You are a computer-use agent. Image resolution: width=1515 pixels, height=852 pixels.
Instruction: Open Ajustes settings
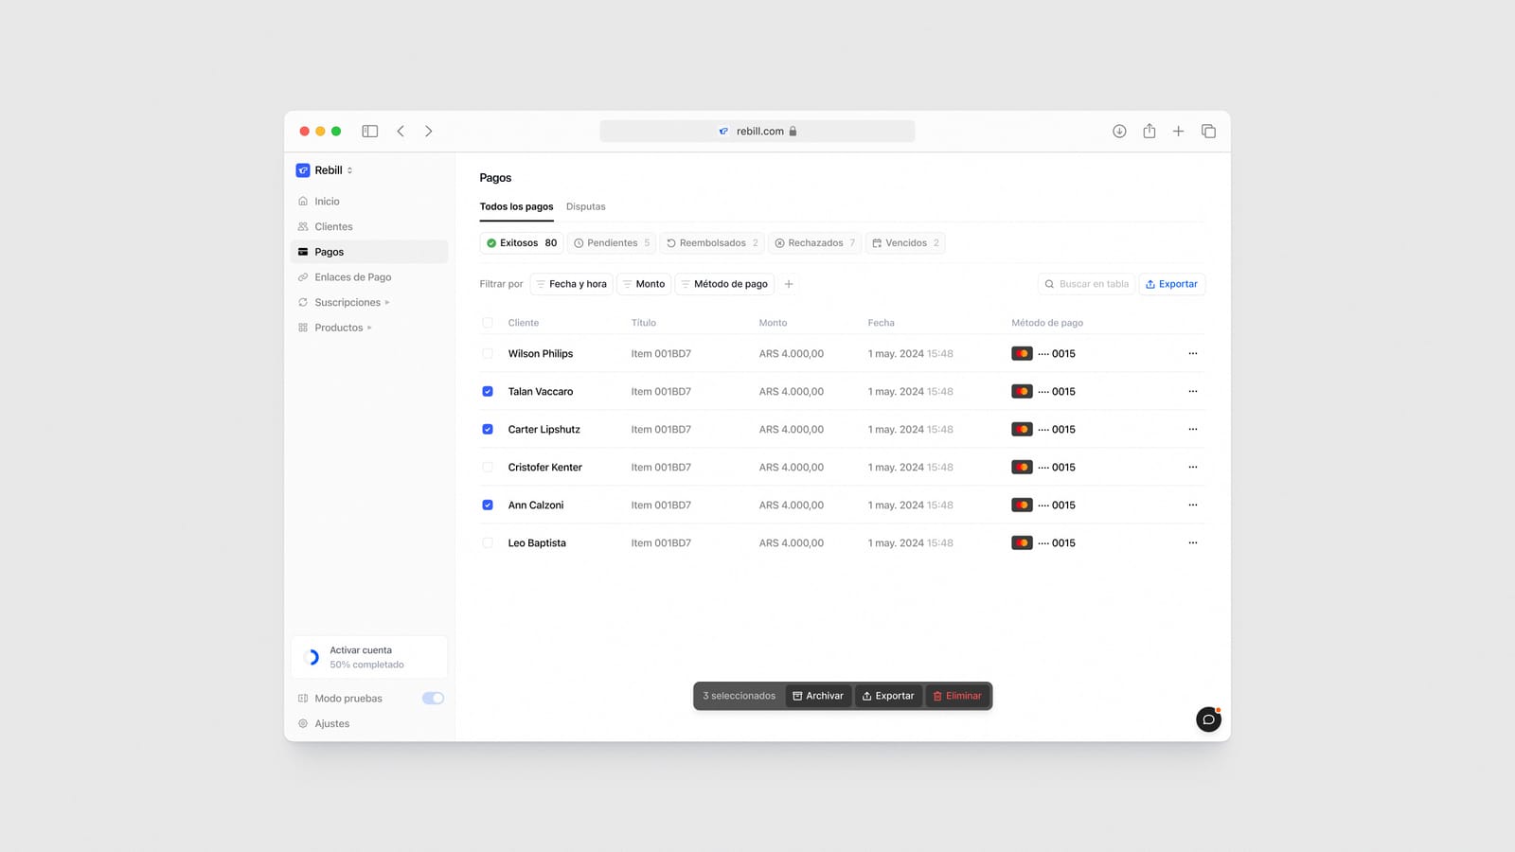[332, 723]
